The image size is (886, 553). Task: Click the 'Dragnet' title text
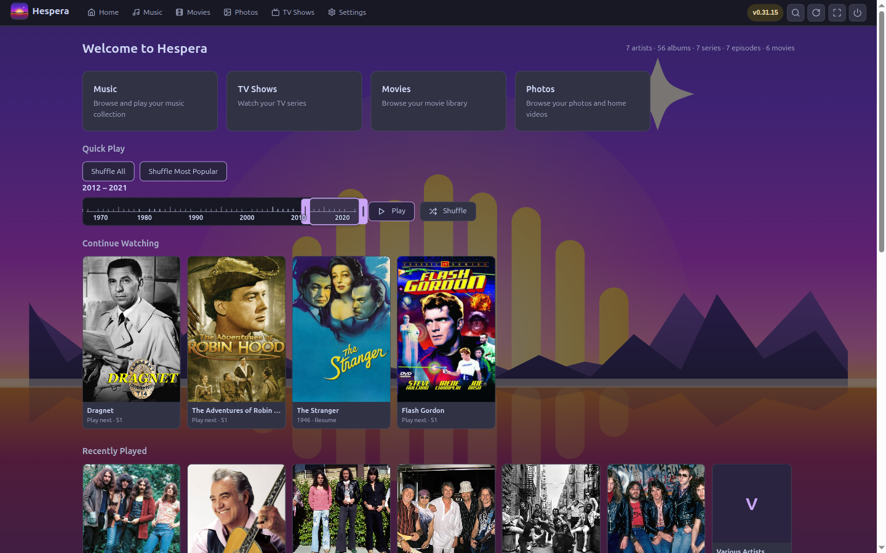click(x=100, y=410)
